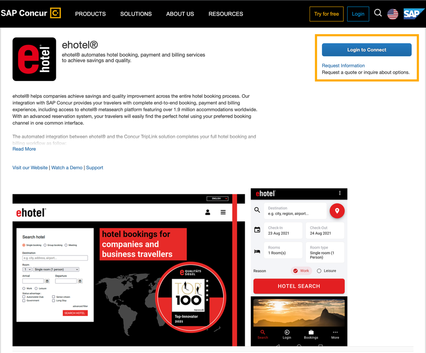Follow the Watch a Demo link
The height and width of the screenshot is (353, 426).
67,168
